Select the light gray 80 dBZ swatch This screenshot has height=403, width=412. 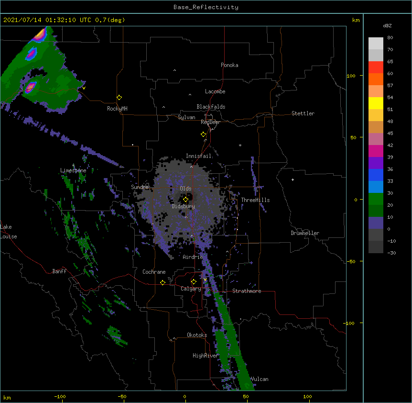coord(376,44)
